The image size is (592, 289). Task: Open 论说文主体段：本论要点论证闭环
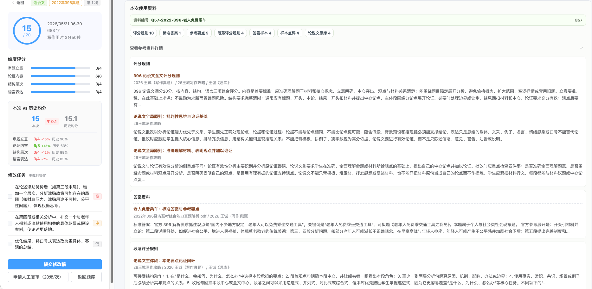click(164, 261)
